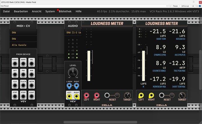Click the STOP output jack
The height and width of the screenshot is (124, 202).
(23, 96)
